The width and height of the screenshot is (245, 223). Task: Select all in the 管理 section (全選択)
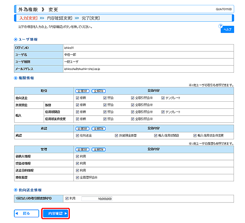point(82,149)
